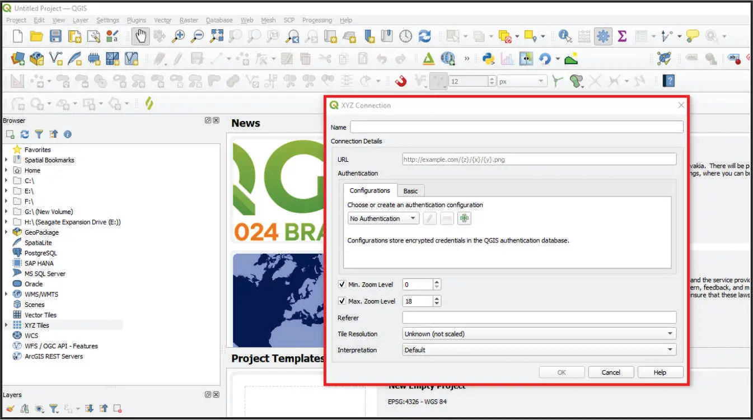Toggle snapping with the red magnet icon

pos(400,81)
